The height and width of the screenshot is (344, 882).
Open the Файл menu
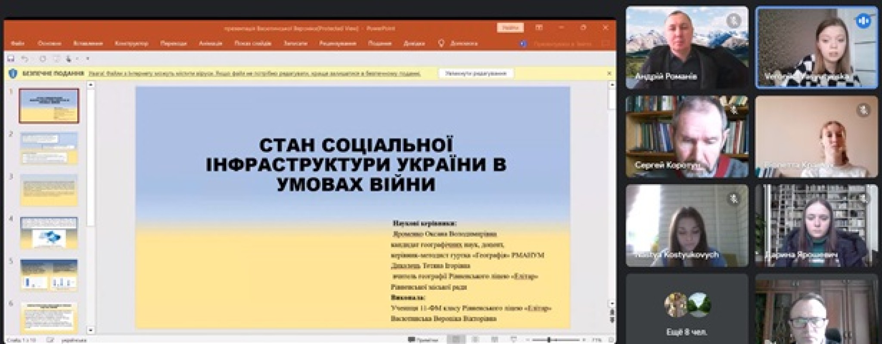tap(18, 43)
